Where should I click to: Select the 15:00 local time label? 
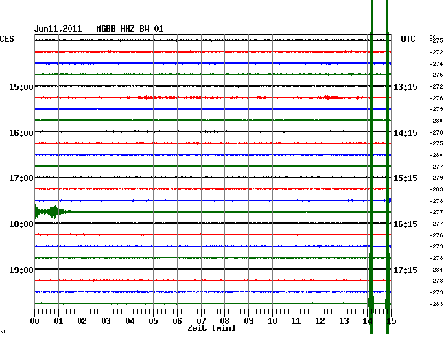coord(21,86)
